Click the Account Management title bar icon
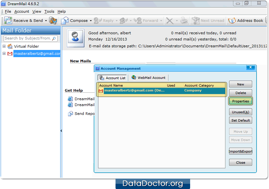269x189 pixels. coord(98,69)
